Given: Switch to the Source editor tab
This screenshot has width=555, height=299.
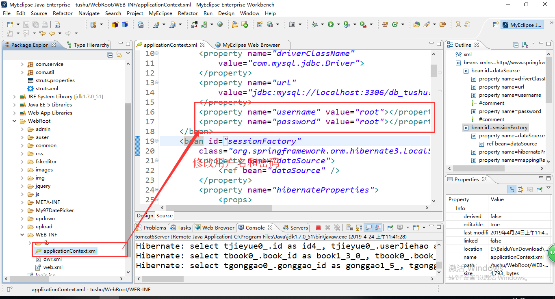Looking at the screenshot, I should (x=165, y=216).
